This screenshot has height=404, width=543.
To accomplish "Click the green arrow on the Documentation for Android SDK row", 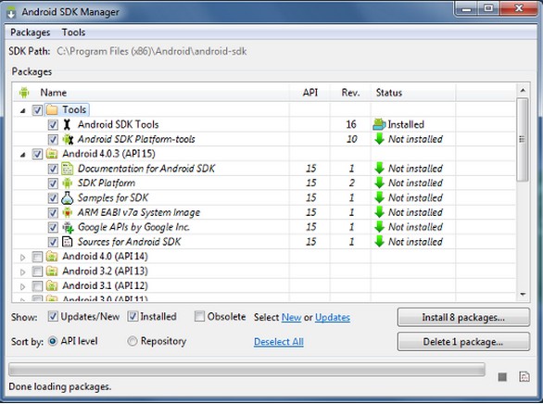I will click(x=380, y=169).
